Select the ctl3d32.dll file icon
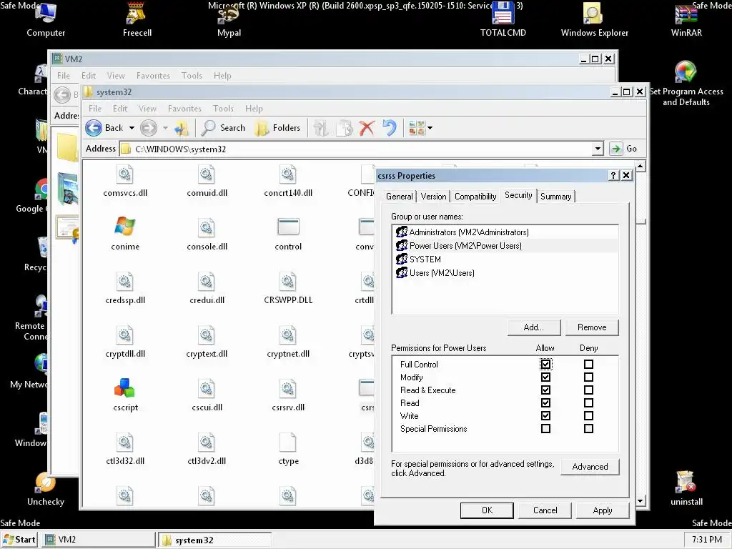The image size is (732, 549). pos(124,442)
